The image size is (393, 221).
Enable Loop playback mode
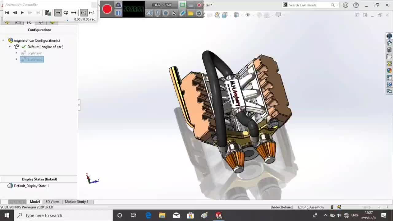coord(66,13)
